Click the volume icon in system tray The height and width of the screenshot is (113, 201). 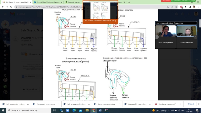172,110
